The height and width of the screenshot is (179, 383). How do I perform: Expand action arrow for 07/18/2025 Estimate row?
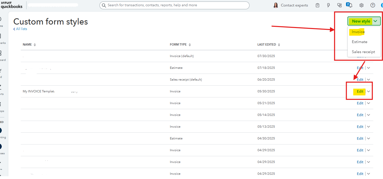(x=368, y=68)
